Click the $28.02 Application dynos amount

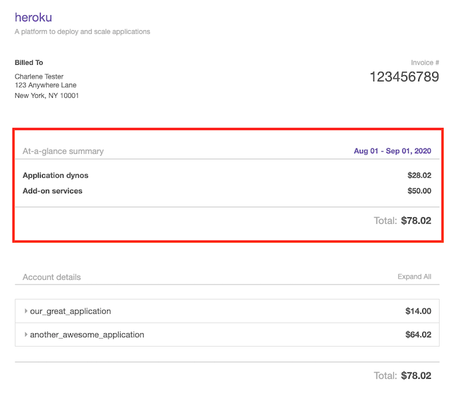click(x=419, y=176)
